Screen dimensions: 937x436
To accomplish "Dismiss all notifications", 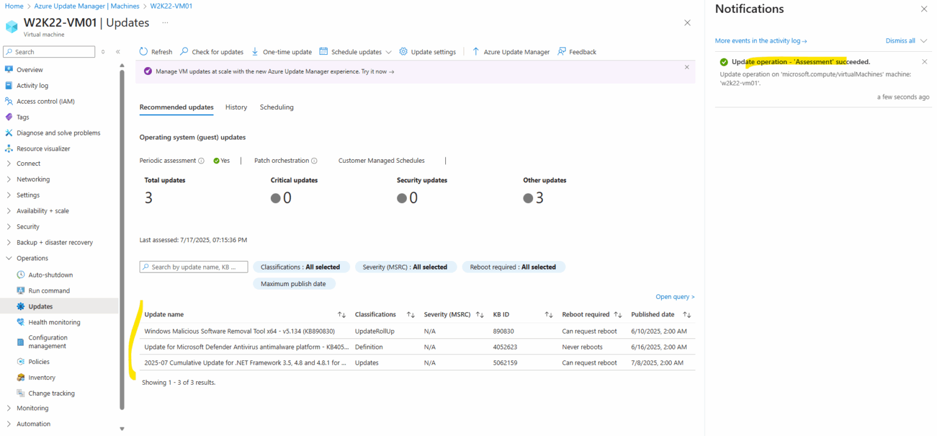I will point(902,40).
